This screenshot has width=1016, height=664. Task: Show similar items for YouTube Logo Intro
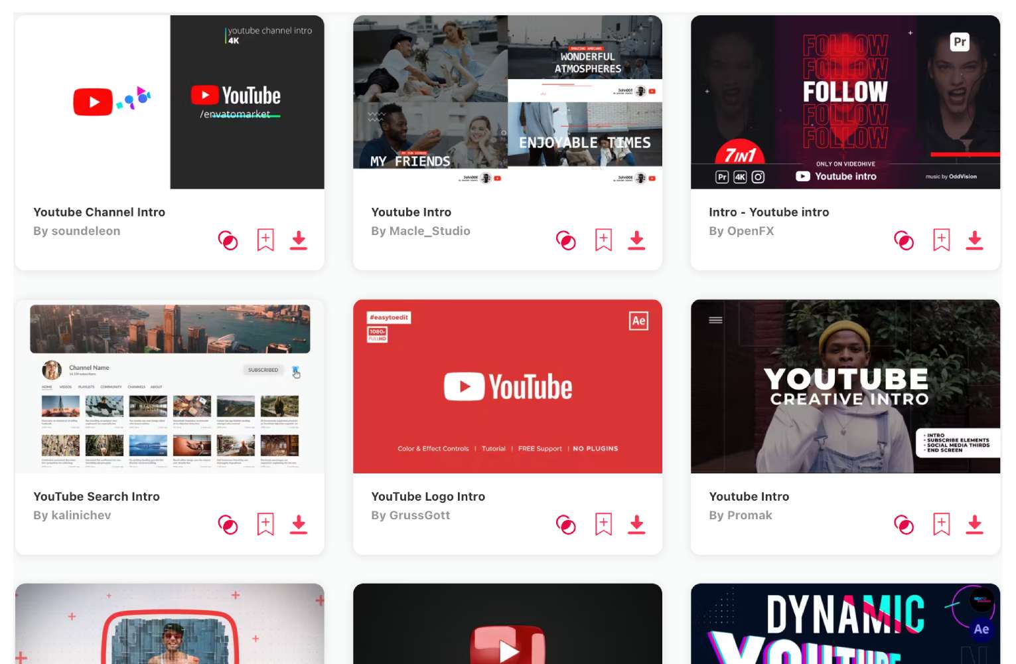pyautogui.click(x=565, y=525)
